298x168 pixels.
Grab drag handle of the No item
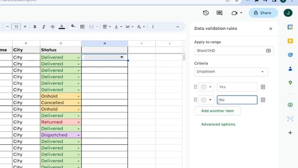pyautogui.click(x=196, y=100)
